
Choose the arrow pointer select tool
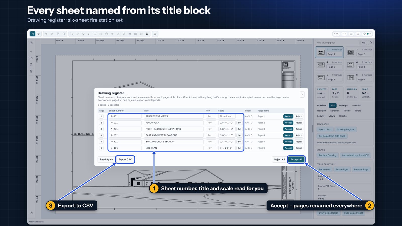[38, 34]
